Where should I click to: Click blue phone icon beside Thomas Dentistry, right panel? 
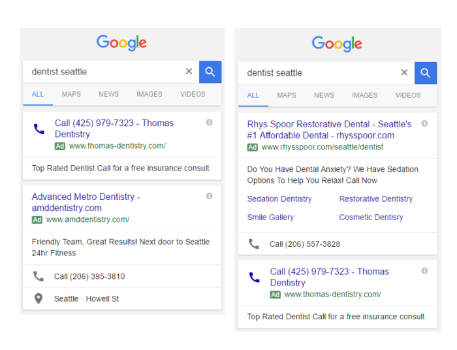tap(255, 277)
